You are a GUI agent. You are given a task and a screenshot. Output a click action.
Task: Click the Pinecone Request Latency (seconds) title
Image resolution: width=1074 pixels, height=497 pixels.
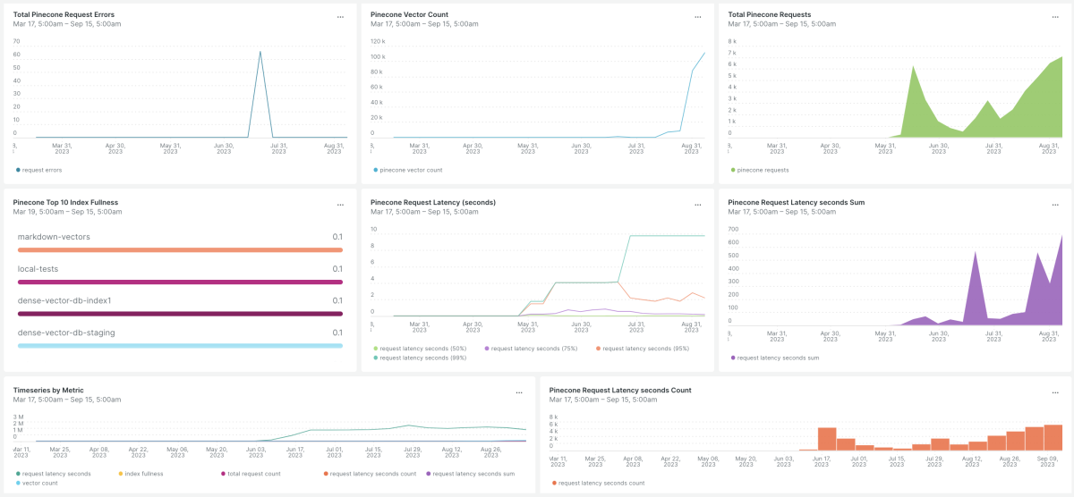click(x=433, y=203)
